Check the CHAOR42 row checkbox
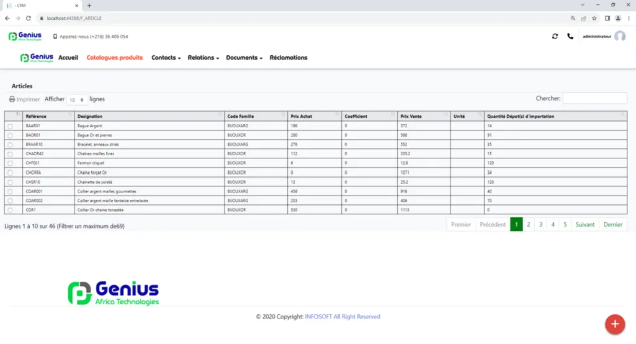 point(10,155)
